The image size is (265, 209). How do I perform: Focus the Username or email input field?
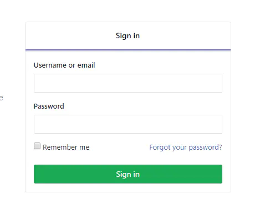click(x=128, y=83)
